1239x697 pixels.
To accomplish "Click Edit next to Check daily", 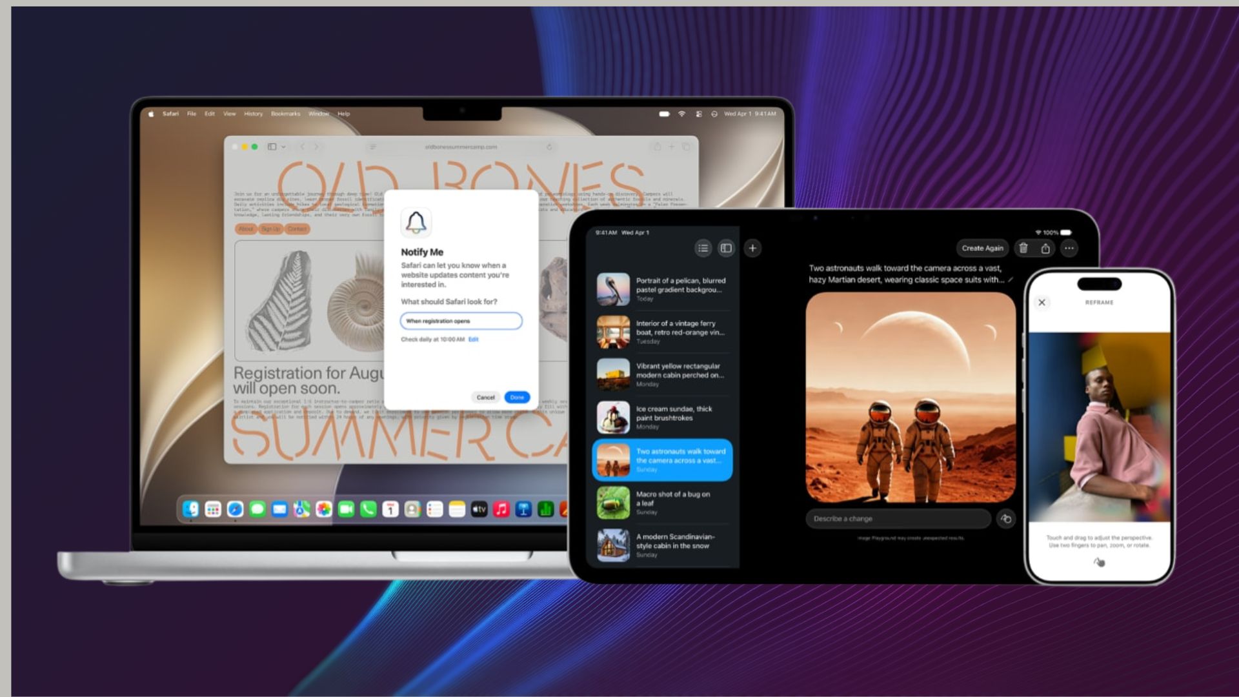I will [x=473, y=339].
